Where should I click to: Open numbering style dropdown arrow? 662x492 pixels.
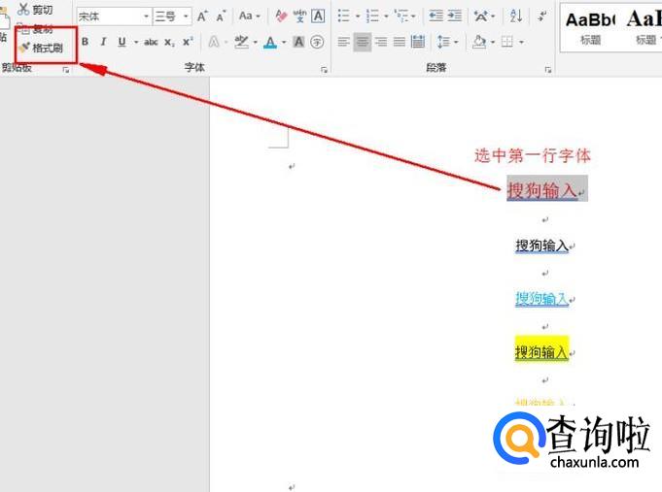click(386, 16)
